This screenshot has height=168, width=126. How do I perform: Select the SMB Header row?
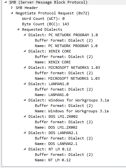27,8
